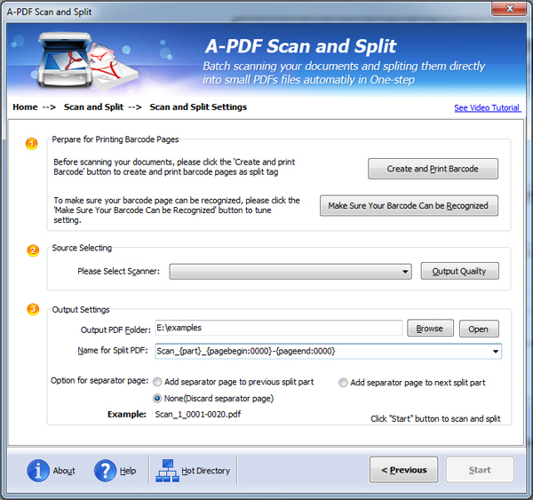The image size is (533, 500).
Task: Open the Please Select Scanner dropdown
Action: tap(290, 272)
